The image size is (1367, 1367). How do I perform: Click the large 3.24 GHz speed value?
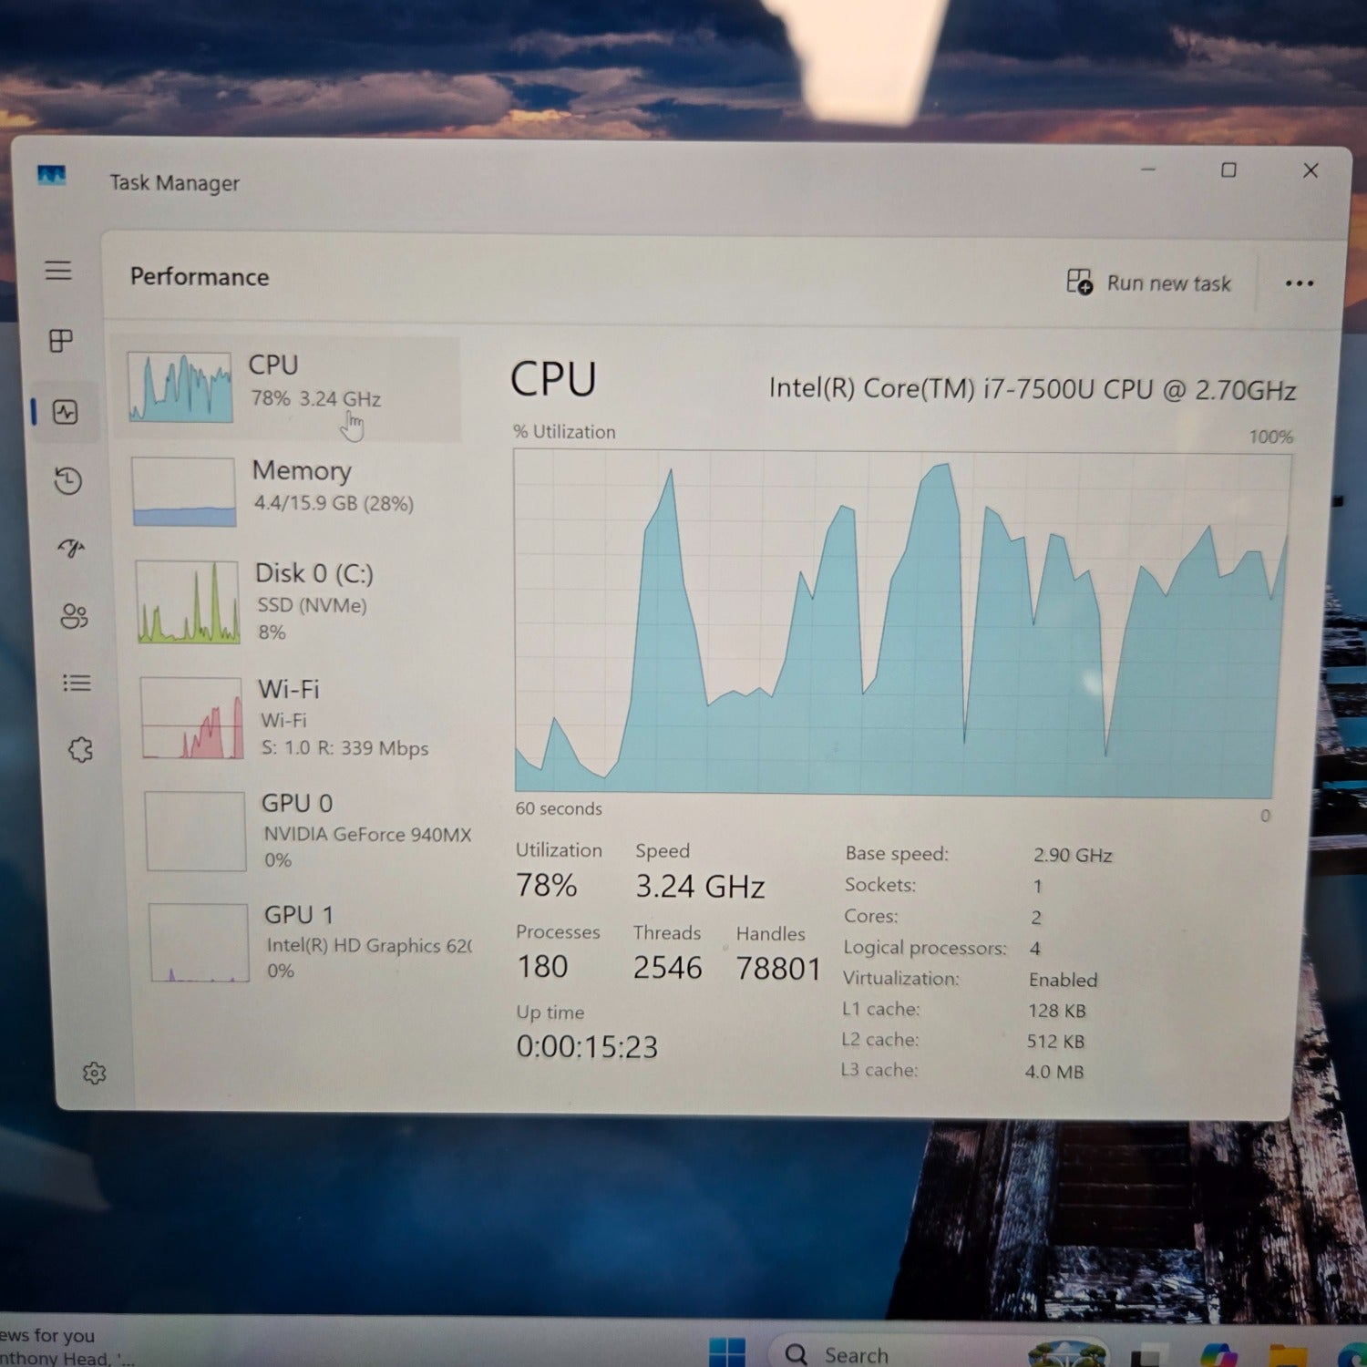click(700, 886)
